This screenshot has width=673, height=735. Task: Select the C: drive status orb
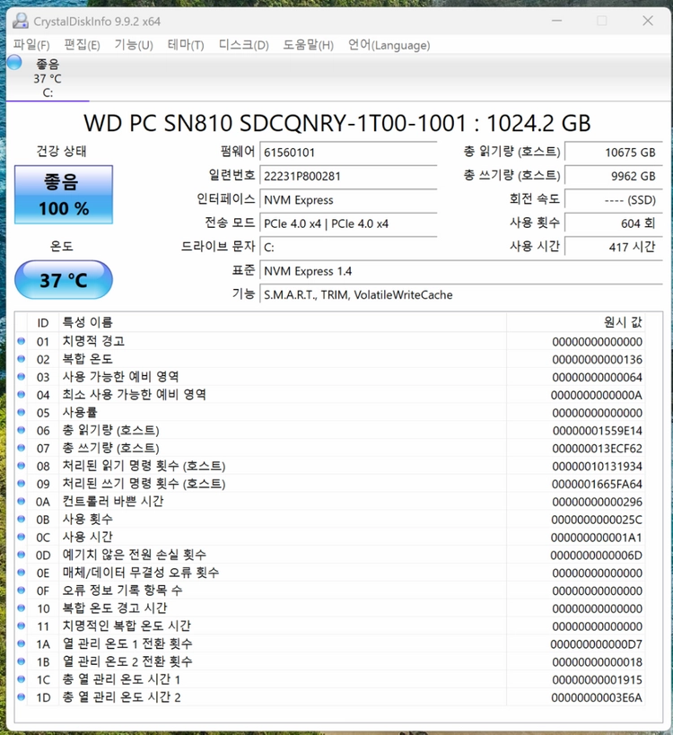coord(14,62)
